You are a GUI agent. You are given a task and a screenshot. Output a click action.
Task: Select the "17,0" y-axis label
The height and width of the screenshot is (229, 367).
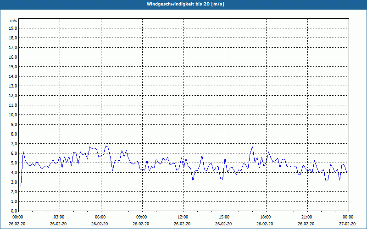point(13,48)
